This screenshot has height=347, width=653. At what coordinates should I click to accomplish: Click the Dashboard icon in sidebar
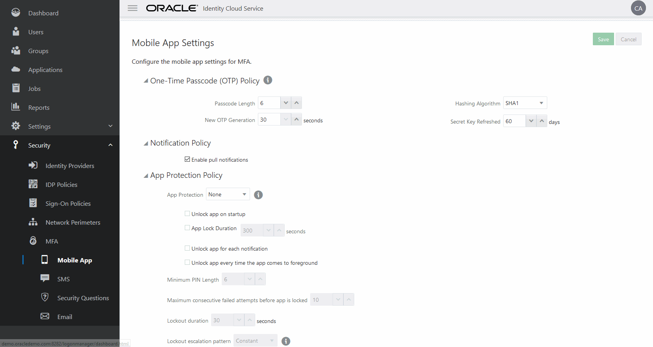[x=16, y=13]
